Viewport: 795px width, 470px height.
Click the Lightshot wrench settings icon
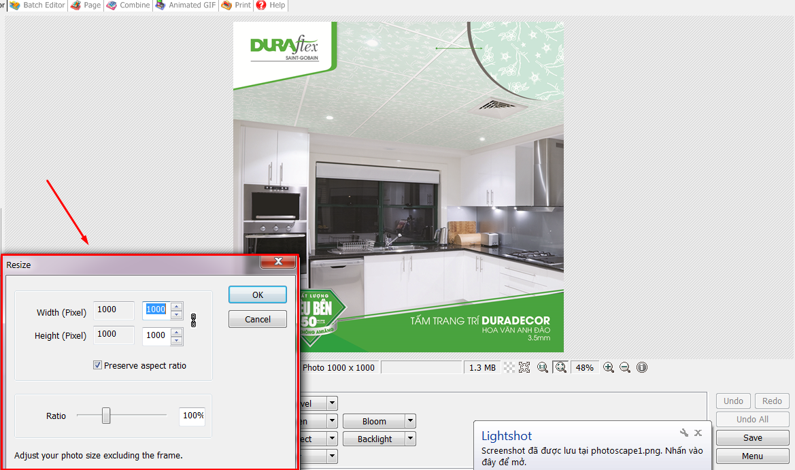click(684, 433)
